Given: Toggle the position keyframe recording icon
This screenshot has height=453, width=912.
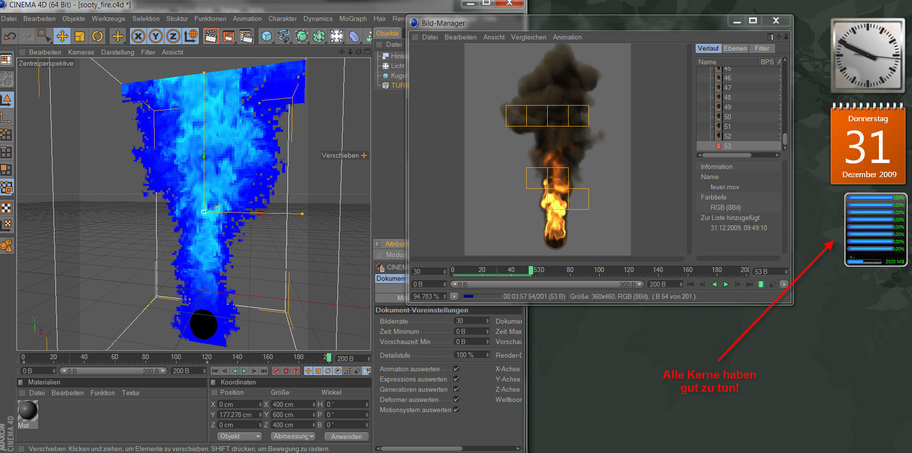Looking at the screenshot, I should click(308, 371).
